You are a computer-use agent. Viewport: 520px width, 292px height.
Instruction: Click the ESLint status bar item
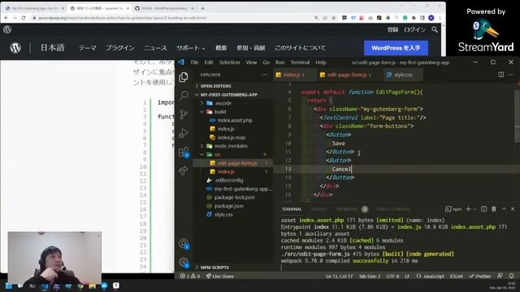pos(457,276)
